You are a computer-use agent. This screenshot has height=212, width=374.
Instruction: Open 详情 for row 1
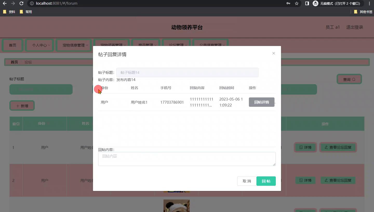(x=305, y=147)
